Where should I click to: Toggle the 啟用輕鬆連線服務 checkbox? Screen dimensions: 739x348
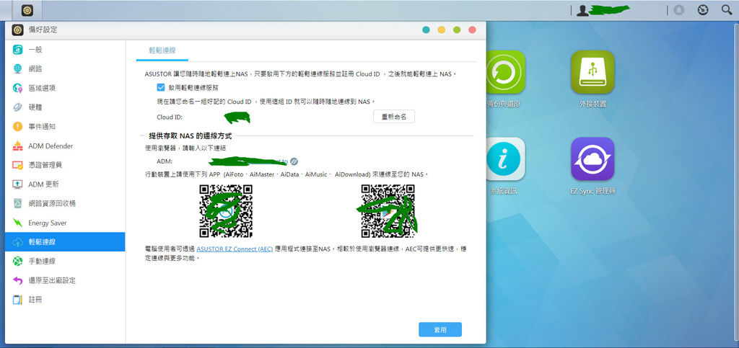tap(161, 87)
